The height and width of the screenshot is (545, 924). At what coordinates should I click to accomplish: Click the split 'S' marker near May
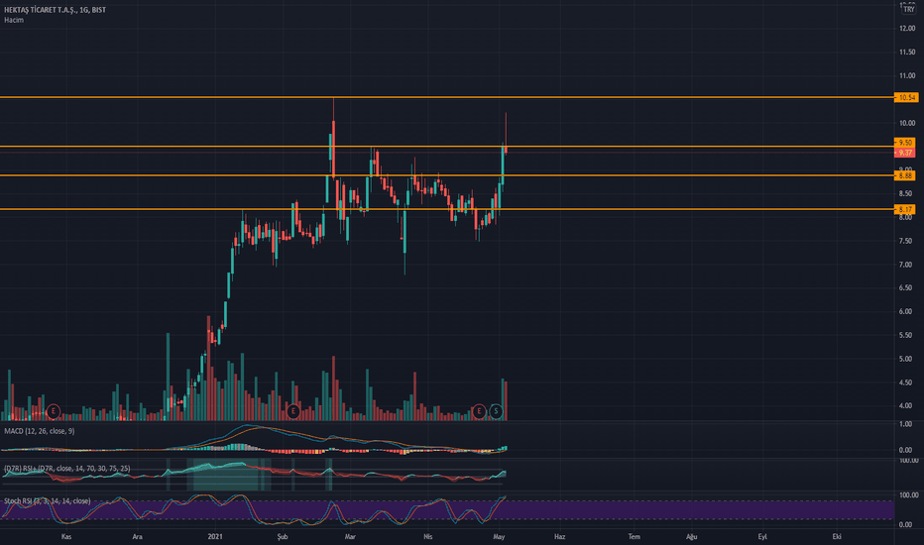(x=496, y=411)
